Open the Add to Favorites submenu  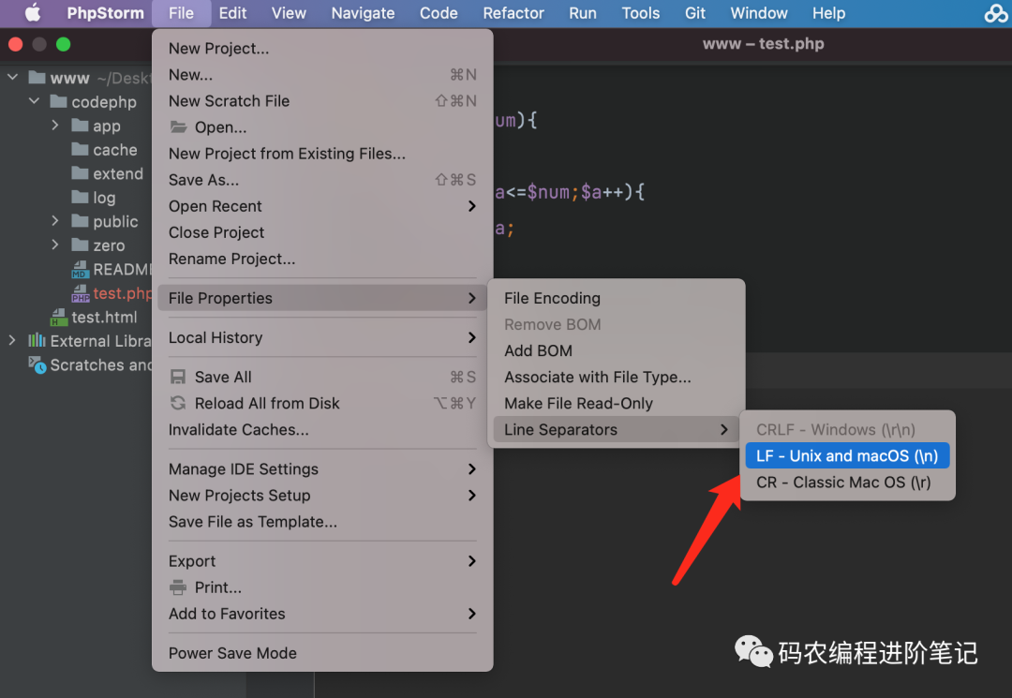pos(322,614)
